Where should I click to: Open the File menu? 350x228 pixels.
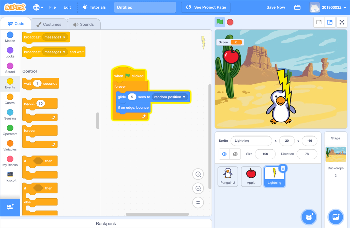[x=52, y=7]
